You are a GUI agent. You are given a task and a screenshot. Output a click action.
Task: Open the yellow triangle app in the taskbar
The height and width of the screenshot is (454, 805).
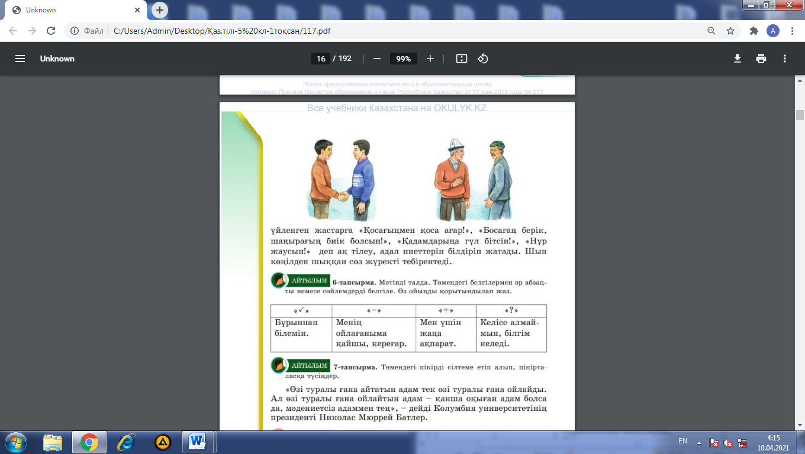click(x=163, y=442)
